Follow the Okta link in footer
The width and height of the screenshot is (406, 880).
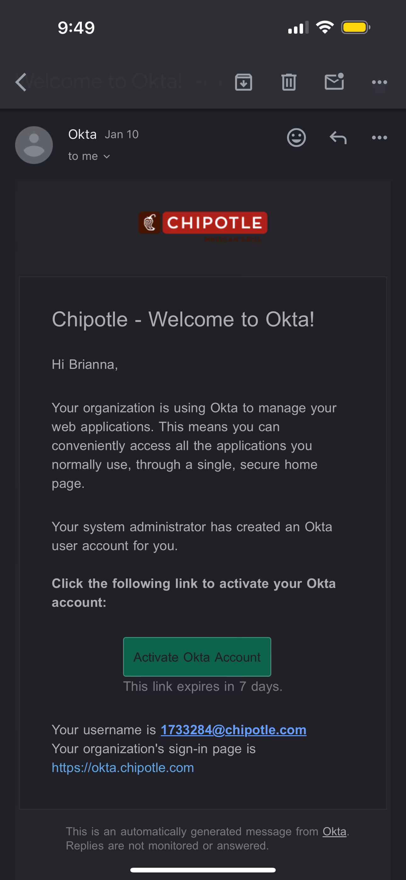(x=334, y=831)
